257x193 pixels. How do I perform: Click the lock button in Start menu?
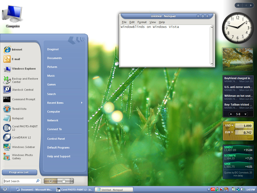click(x=63, y=181)
